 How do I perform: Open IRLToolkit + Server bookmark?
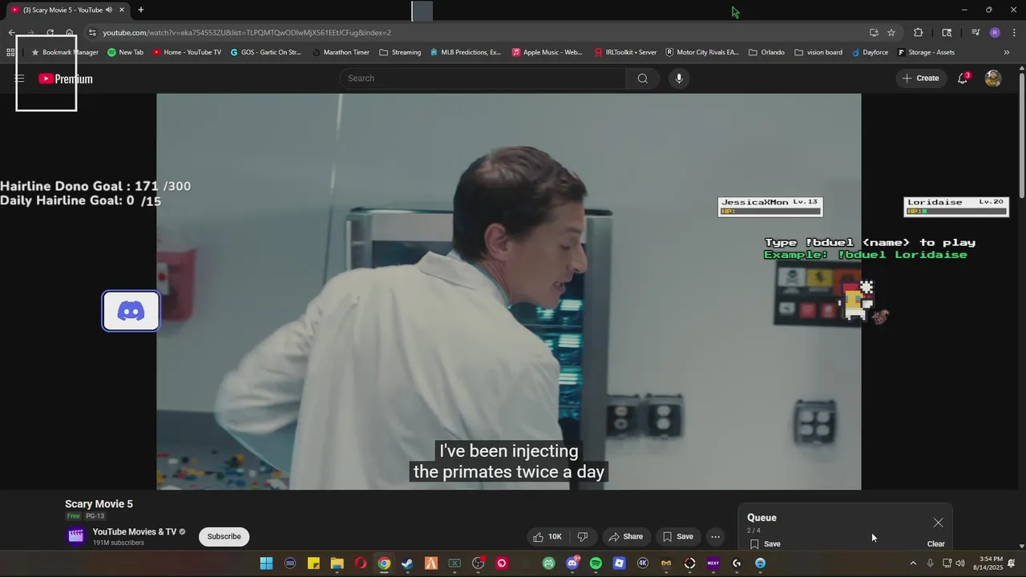click(625, 52)
